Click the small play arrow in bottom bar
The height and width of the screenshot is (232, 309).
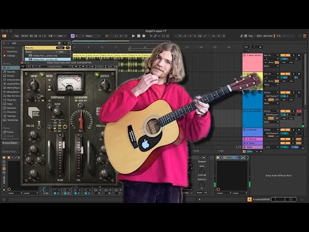[x=200, y=199]
